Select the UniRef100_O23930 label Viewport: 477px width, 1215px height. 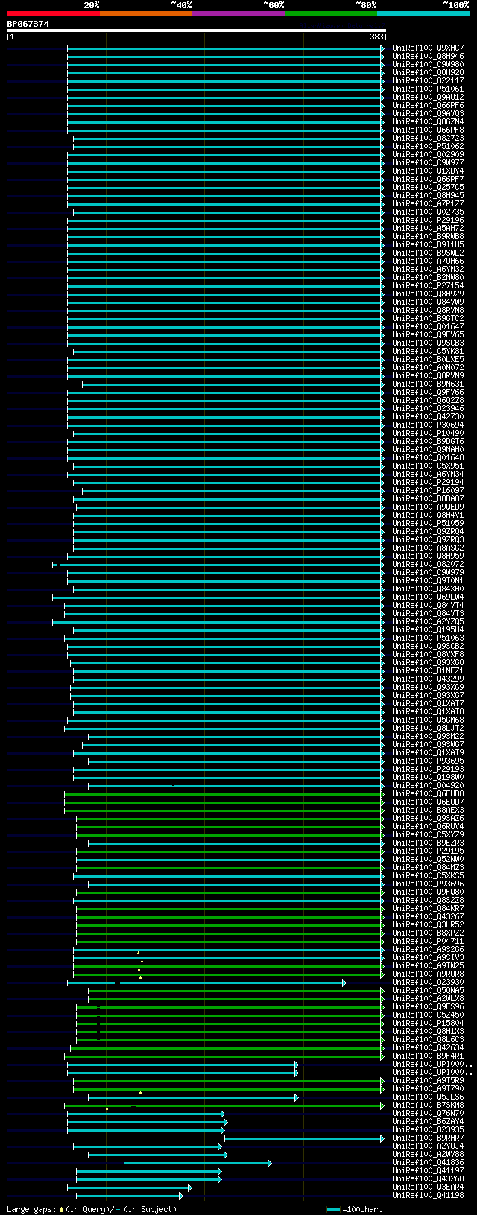point(428,982)
